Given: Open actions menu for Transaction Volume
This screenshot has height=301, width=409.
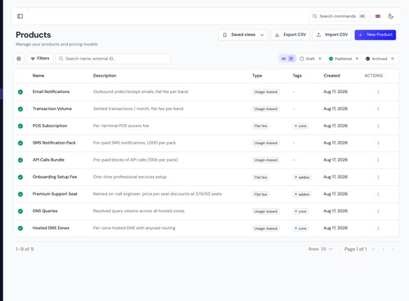Looking at the screenshot, I should [x=378, y=108].
